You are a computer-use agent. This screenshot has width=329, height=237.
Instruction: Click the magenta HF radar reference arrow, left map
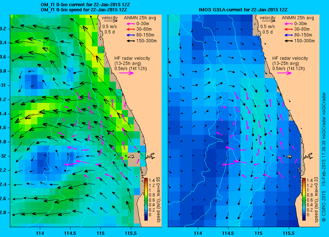coord(126,73)
